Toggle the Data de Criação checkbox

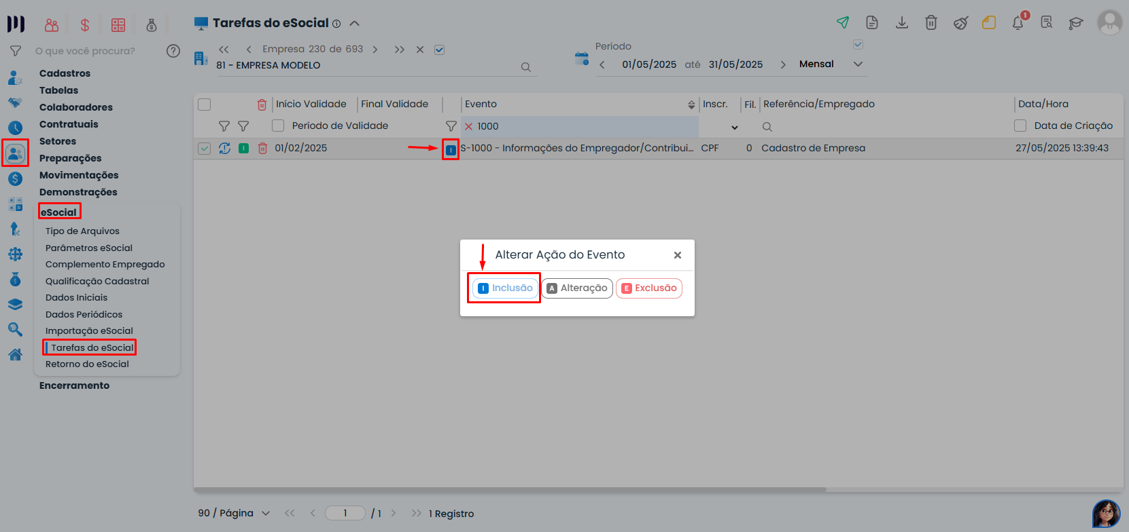coord(1020,126)
